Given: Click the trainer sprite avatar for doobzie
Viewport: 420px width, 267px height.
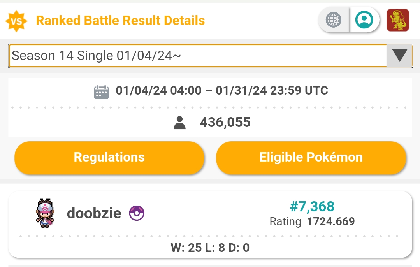Looking at the screenshot, I should tap(45, 213).
